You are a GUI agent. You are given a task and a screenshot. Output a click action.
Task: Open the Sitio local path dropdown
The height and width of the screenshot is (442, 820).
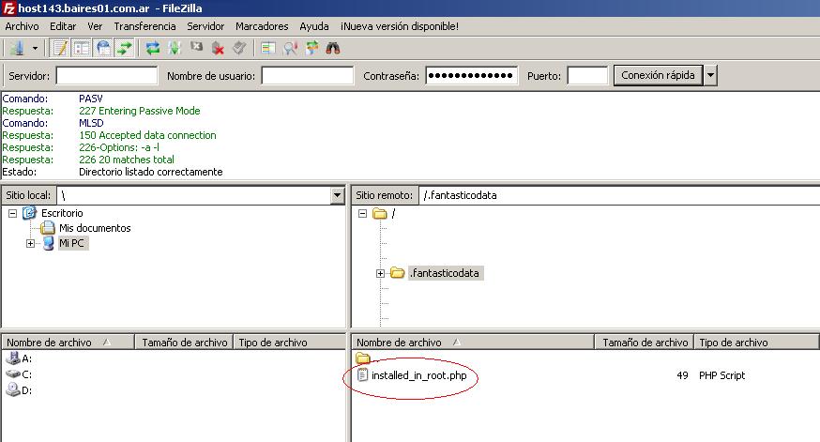click(338, 195)
